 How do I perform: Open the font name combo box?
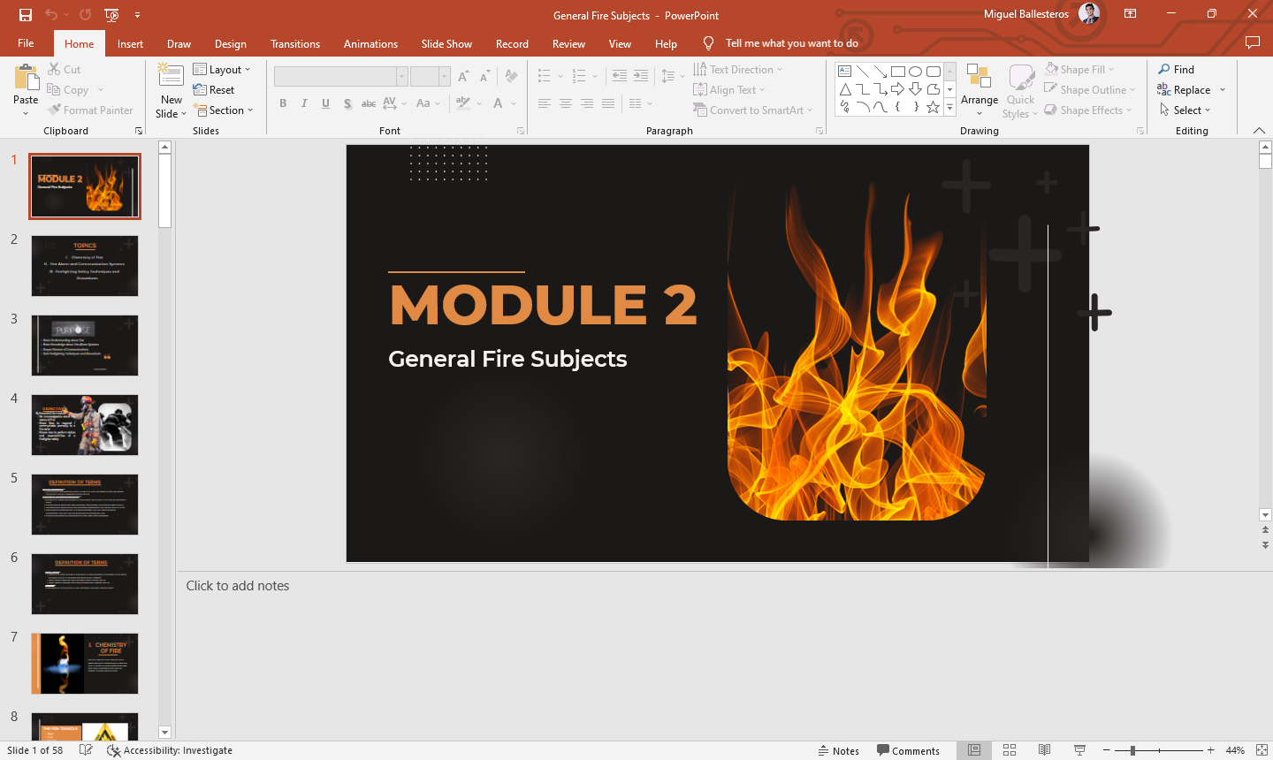coord(340,77)
